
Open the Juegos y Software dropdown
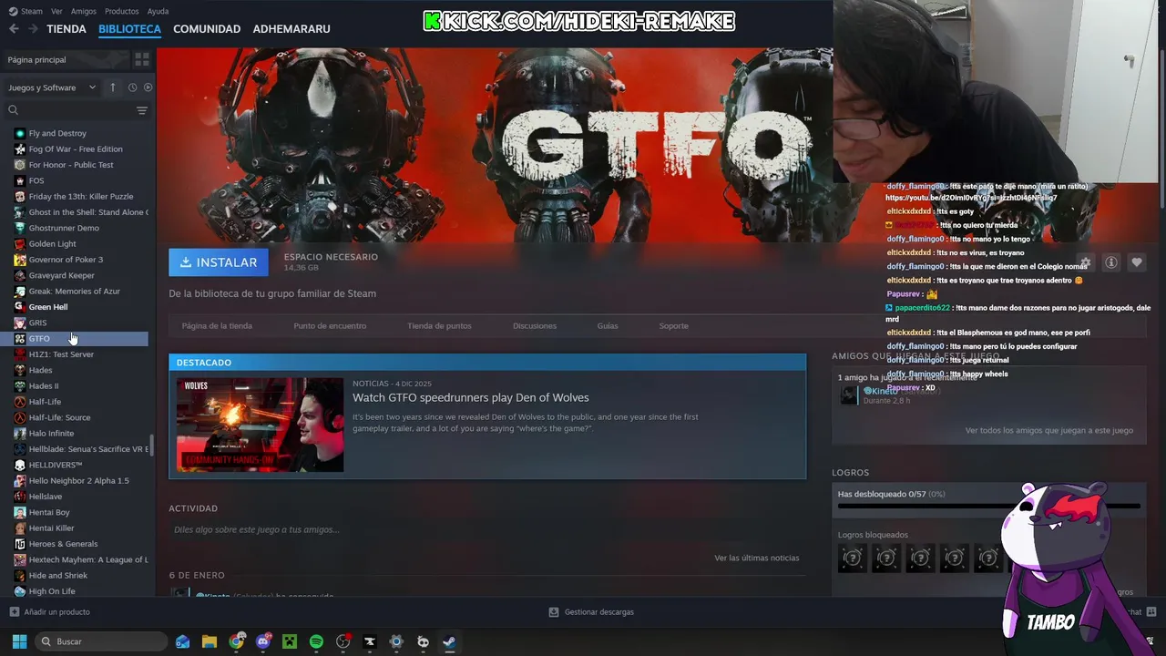[x=52, y=87]
